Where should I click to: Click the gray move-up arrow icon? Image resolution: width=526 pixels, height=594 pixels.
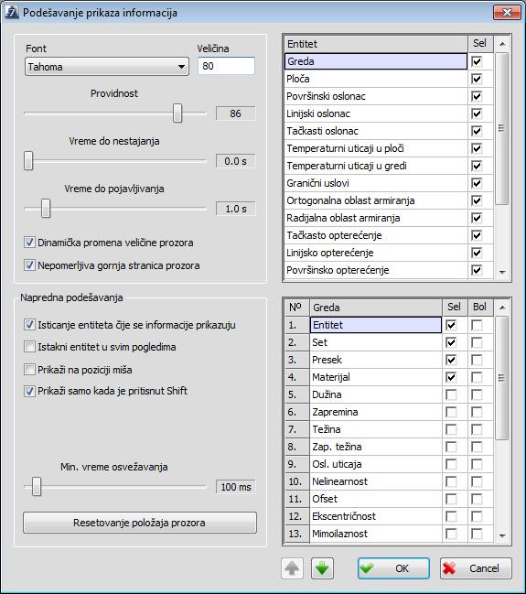pyautogui.click(x=292, y=568)
